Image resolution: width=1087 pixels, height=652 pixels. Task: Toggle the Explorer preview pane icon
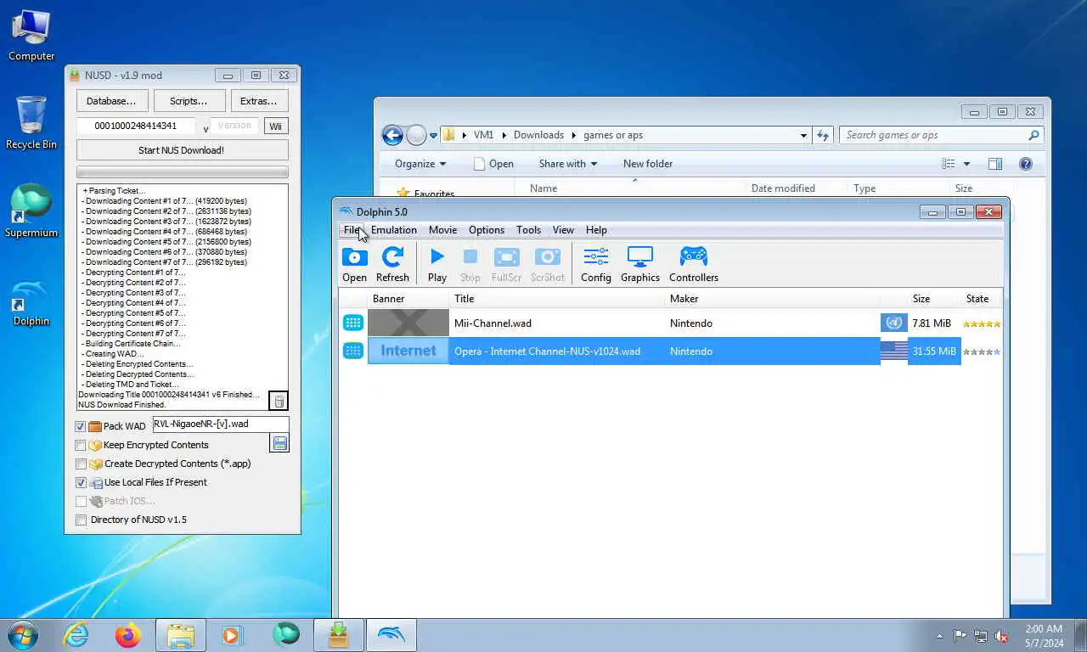(995, 164)
